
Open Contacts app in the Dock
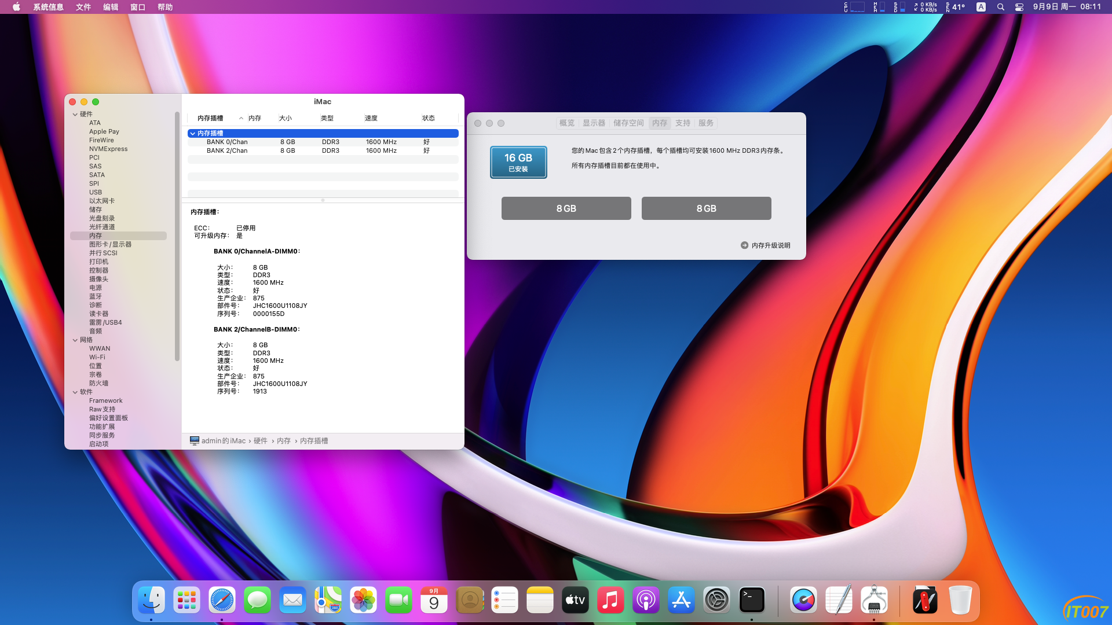(470, 600)
